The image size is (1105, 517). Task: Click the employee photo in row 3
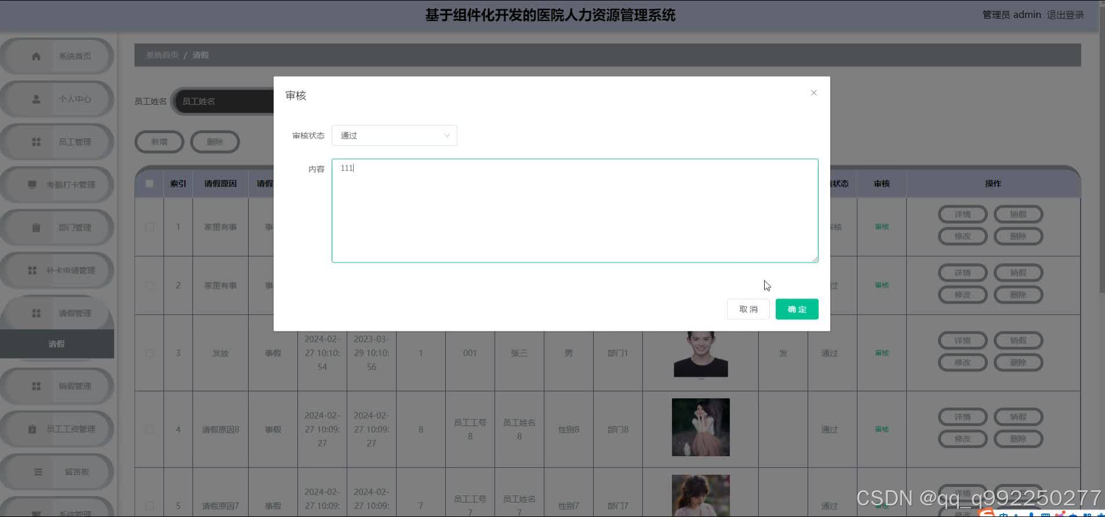pos(700,354)
